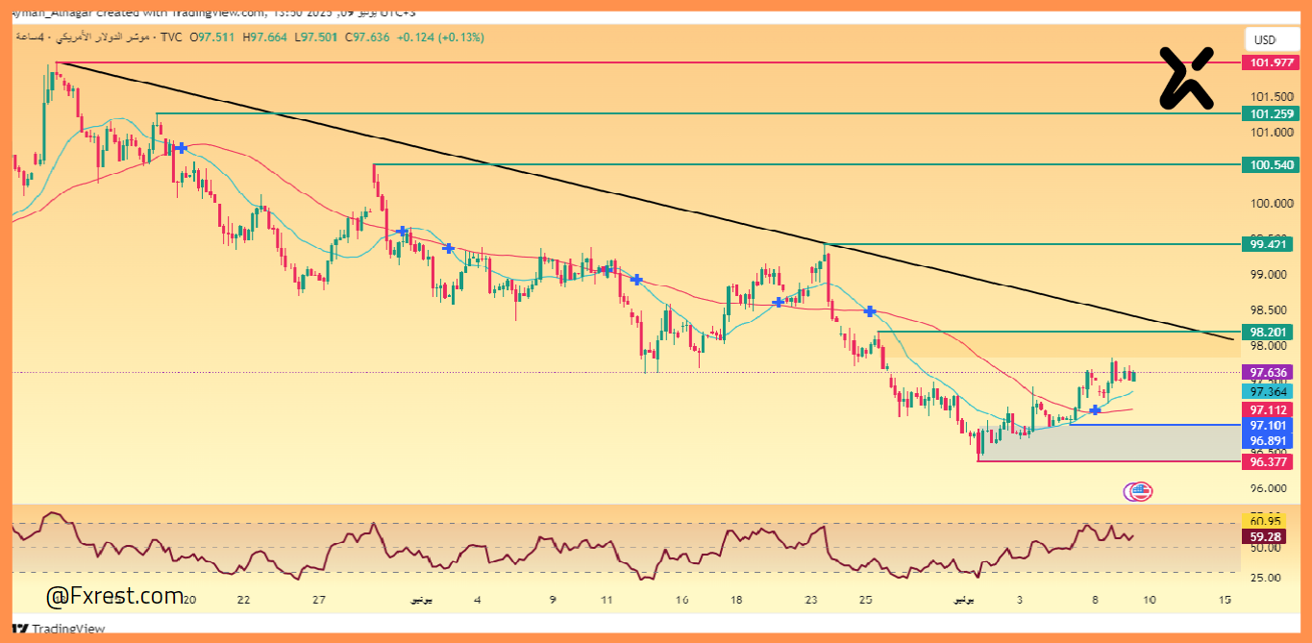Click the cyan 97.364 moving average label
The width and height of the screenshot is (1312, 643).
[1267, 391]
